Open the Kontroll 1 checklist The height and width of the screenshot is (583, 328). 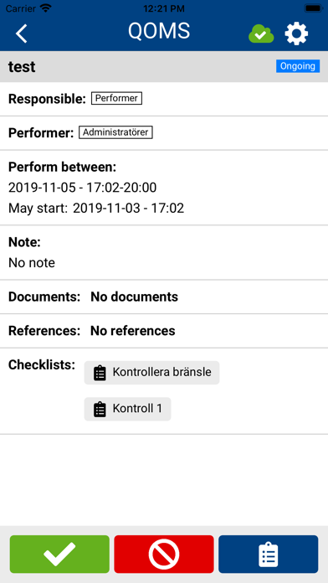pyautogui.click(x=127, y=409)
